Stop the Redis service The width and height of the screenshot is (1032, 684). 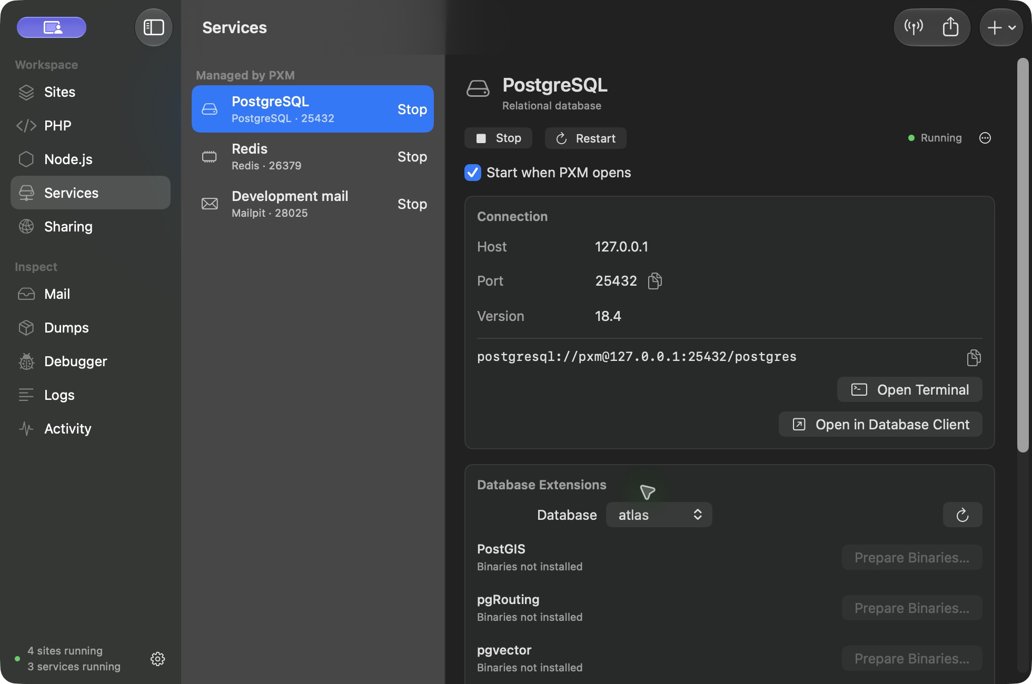412,157
